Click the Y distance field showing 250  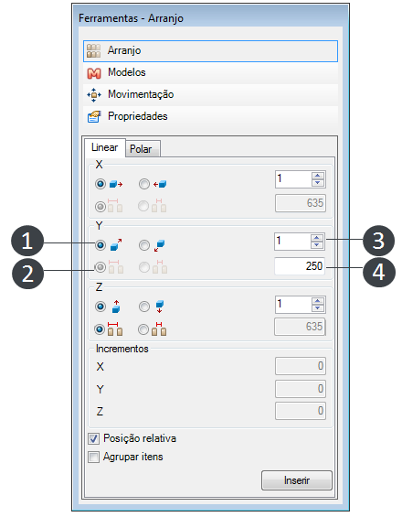click(x=300, y=266)
